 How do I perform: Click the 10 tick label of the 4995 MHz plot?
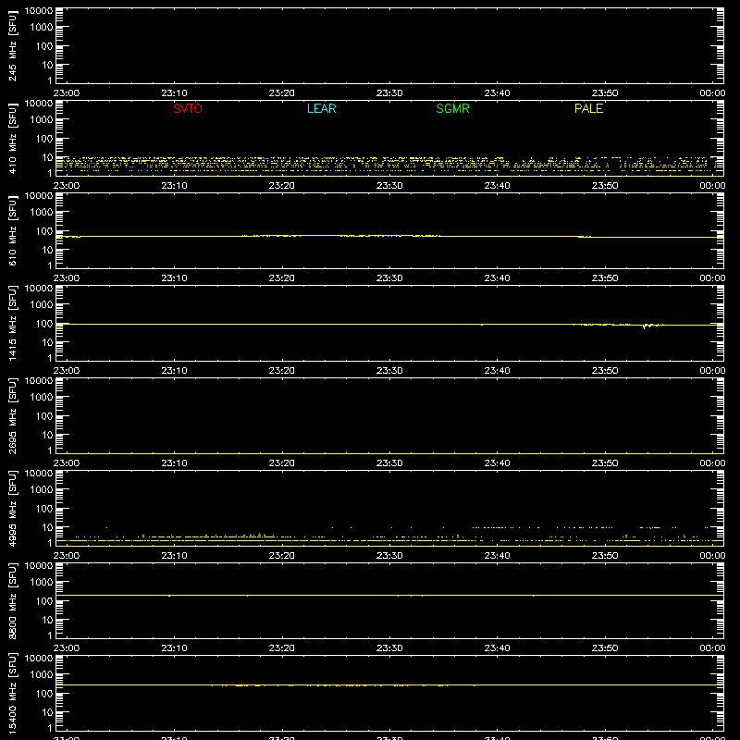coord(47,527)
